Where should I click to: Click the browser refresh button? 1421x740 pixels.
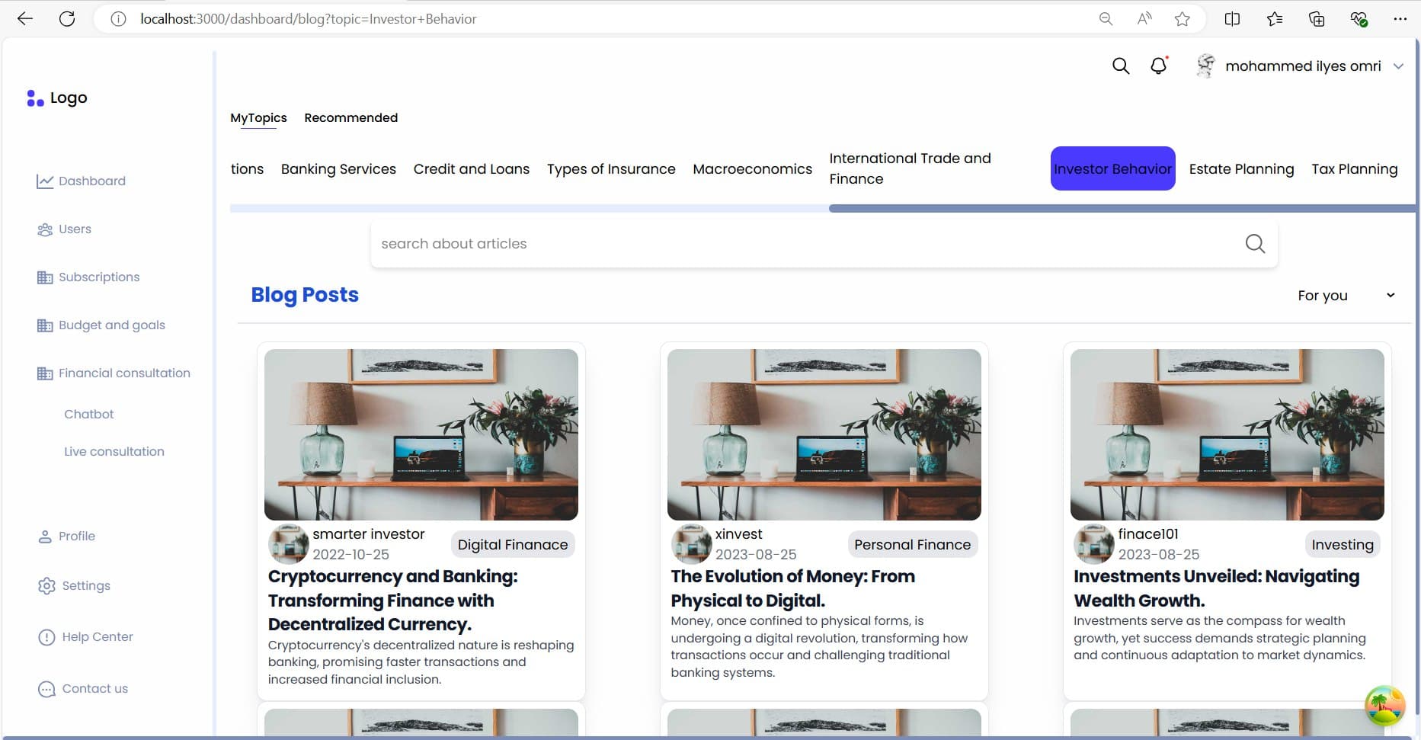(x=67, y=19)
